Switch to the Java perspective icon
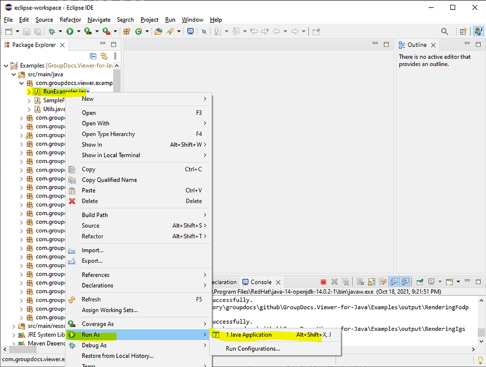 [478, 31]
